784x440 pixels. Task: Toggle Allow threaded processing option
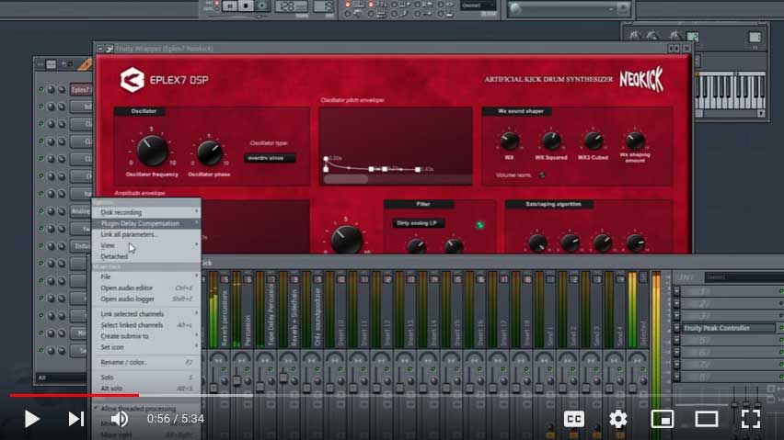[x=146, y=409]
